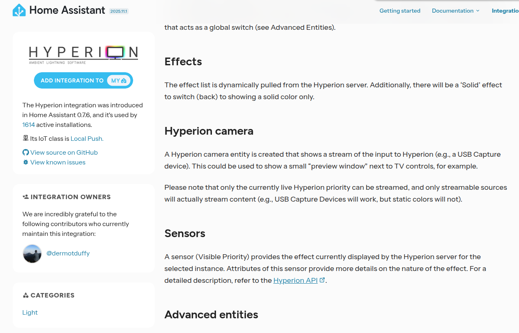519x333 pixels.
Task: Open the View source on GitHub link
Action: click(64, 152)
